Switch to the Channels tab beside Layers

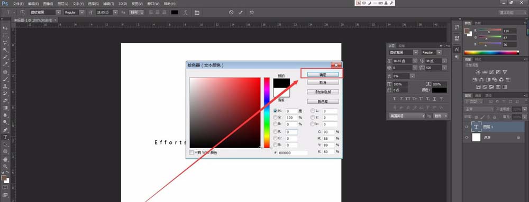(x=478, y=96)
